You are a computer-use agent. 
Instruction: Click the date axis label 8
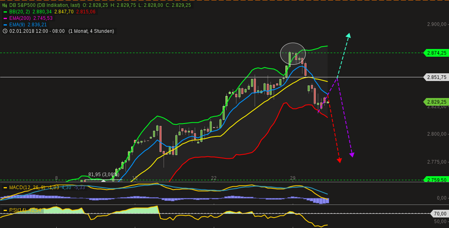[x=56, y=178]
